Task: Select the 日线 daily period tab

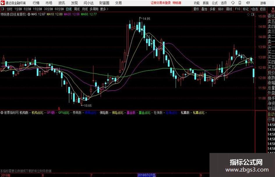Action: click(x=69, y=9)
